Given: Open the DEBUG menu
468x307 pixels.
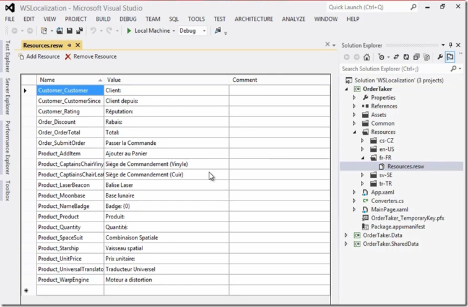Looking at the screenshot, I should pyautogui.click(x=128, y=19).
